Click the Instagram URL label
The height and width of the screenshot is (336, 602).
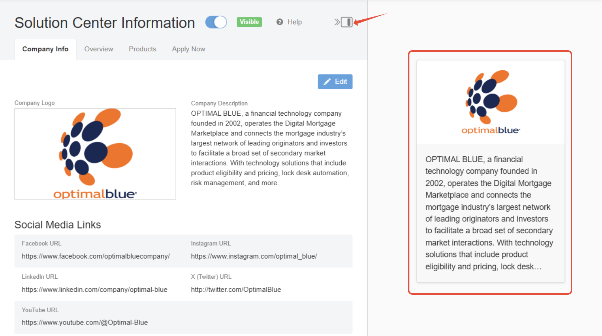pos(211,243)
